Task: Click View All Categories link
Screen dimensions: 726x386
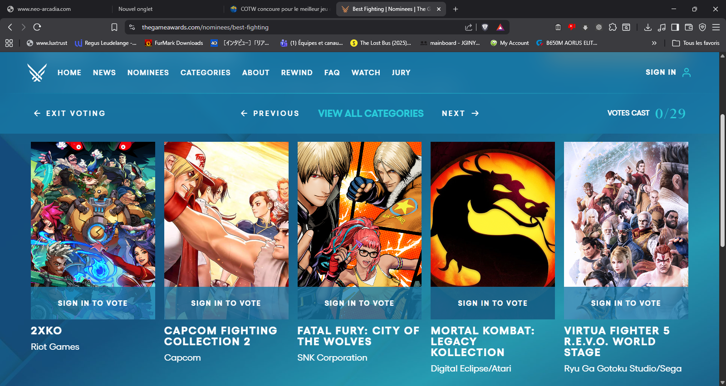Action: point(371,113)
